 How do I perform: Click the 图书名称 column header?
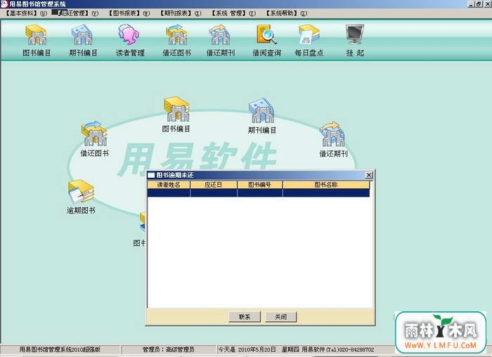click(326, 185)
